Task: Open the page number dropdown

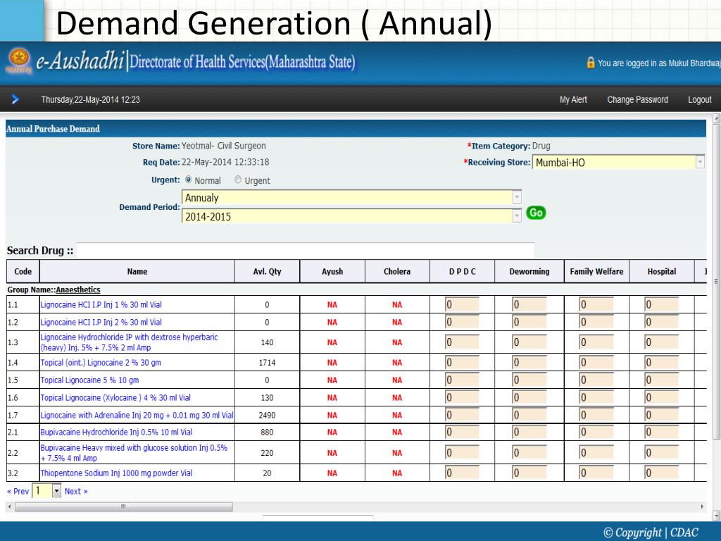Action: click(x=57, y=491)
